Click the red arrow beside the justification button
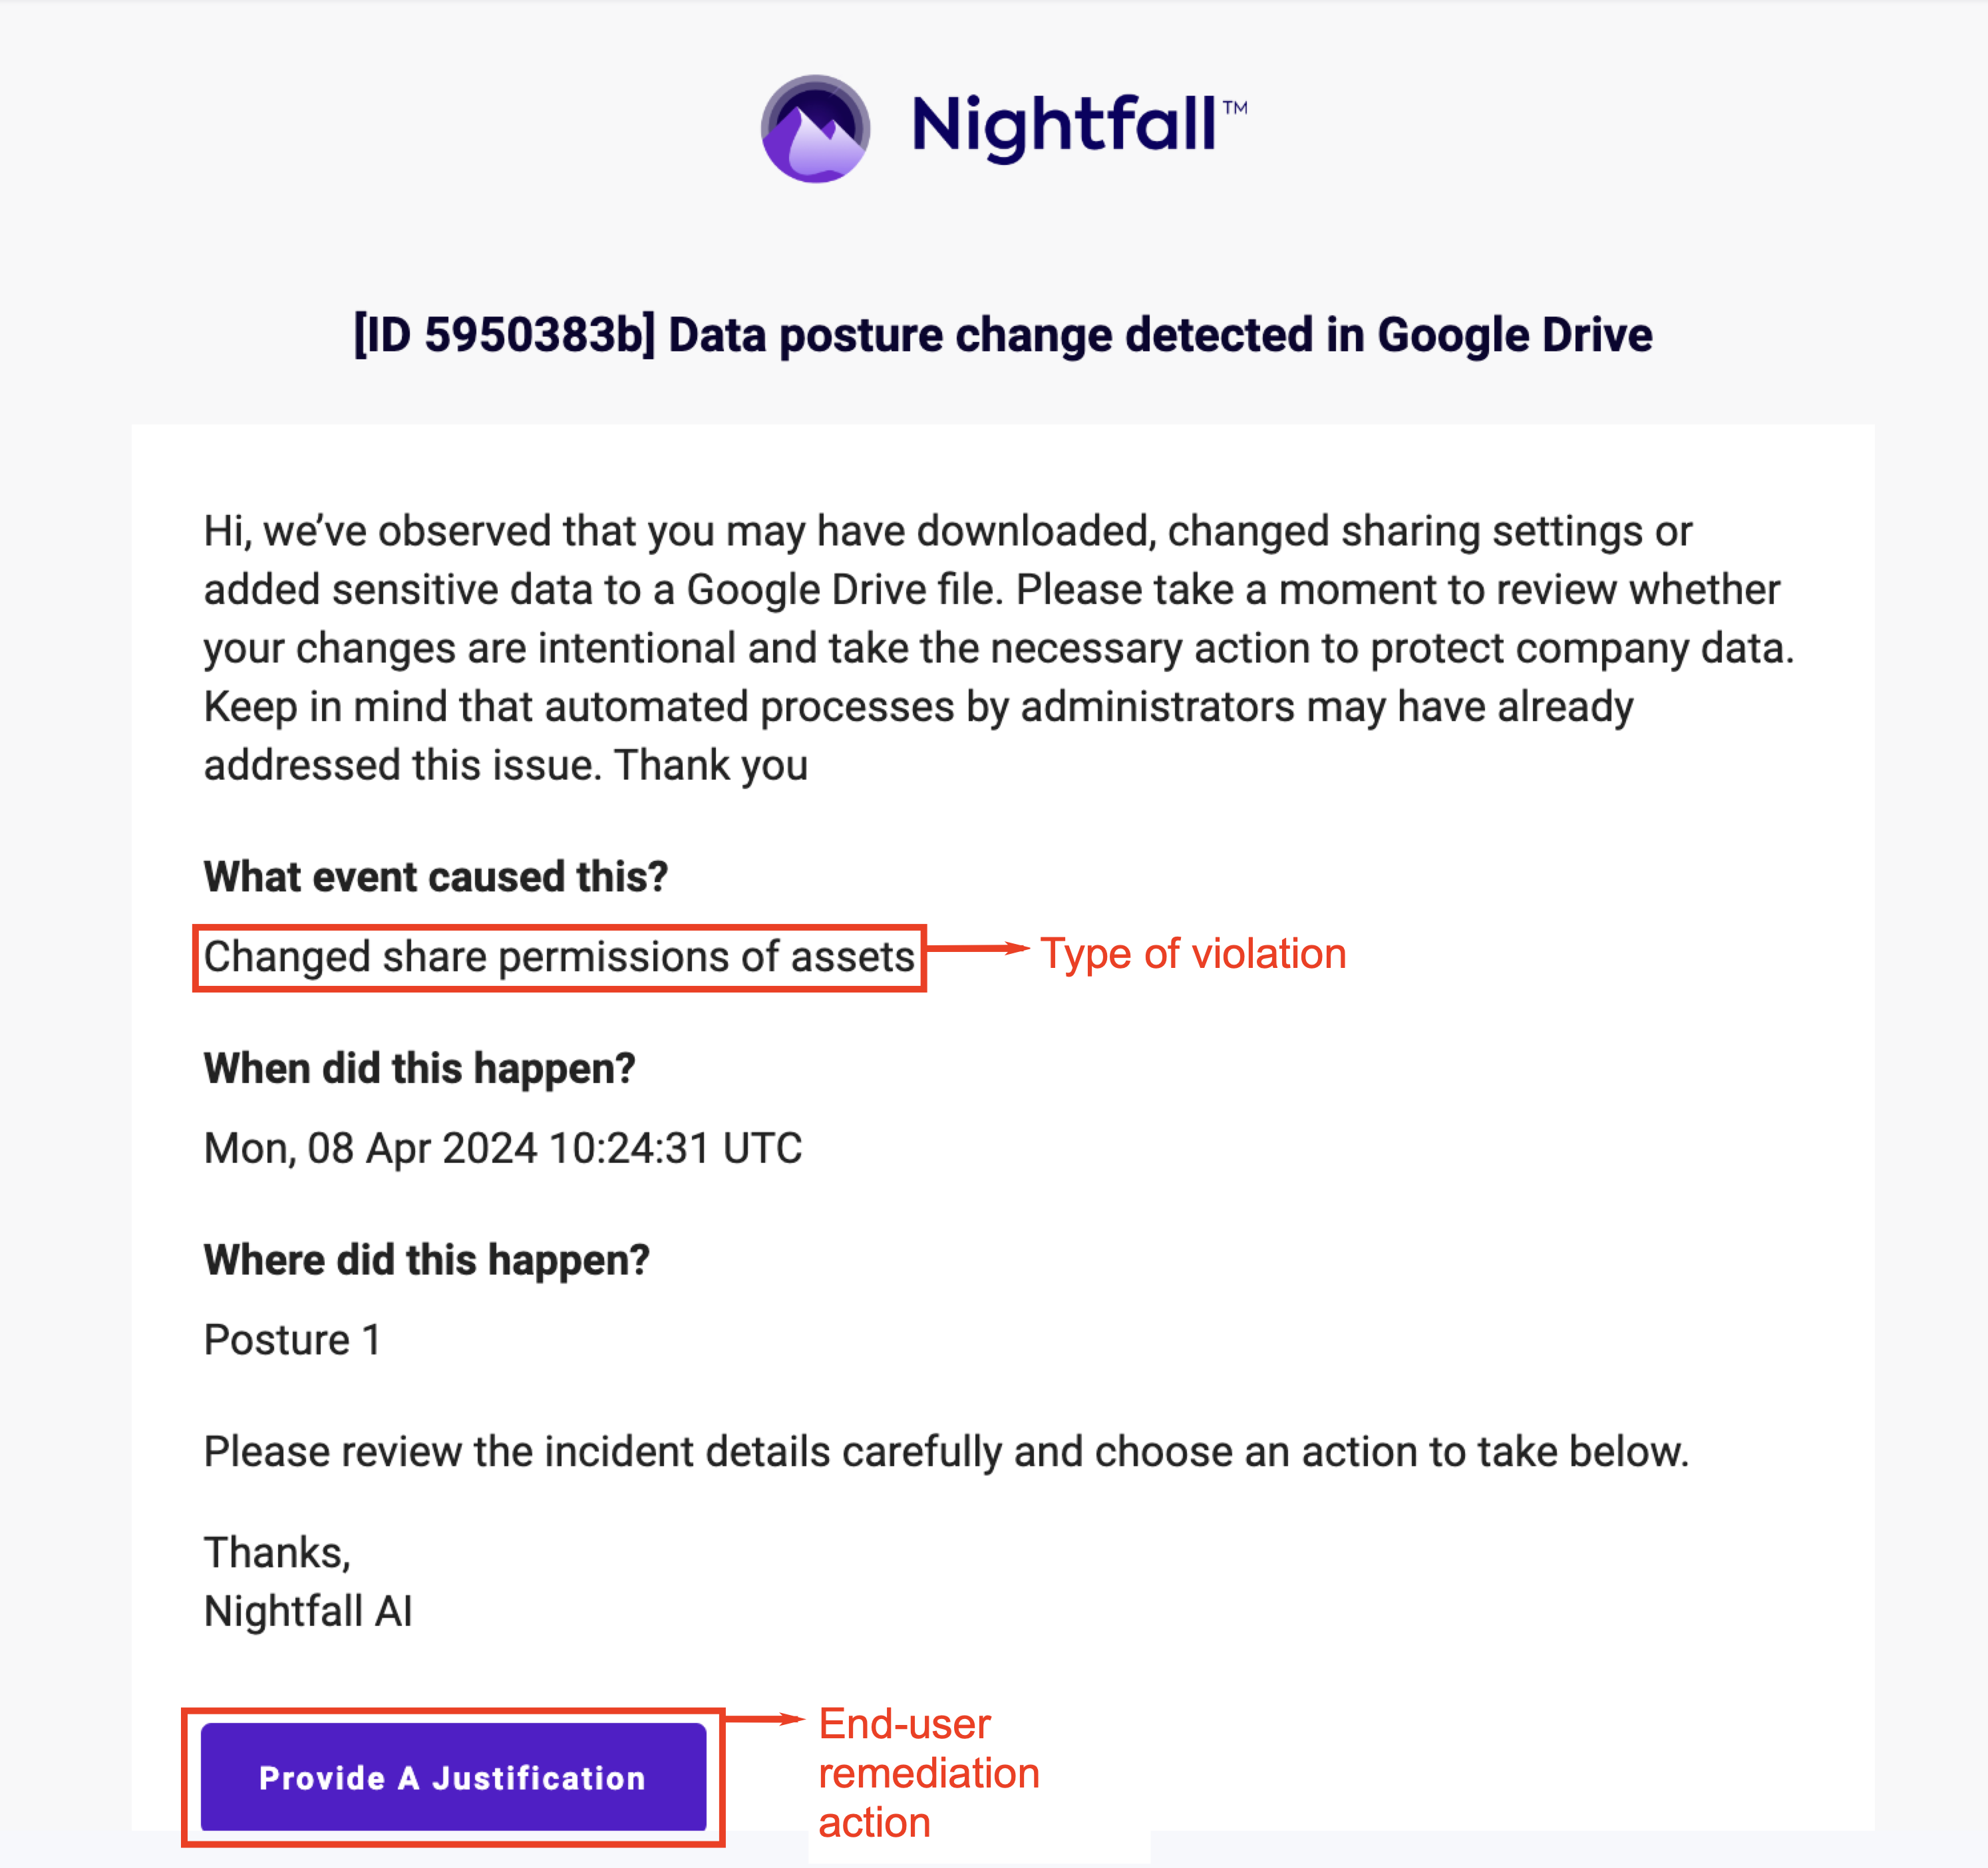The width and height of the screenshot is (1988, 1868). (765, 1719)
